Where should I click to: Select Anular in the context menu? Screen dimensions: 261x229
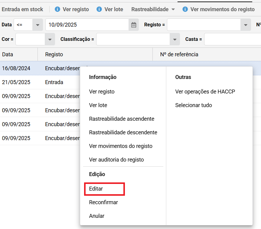tap(96, 216)
